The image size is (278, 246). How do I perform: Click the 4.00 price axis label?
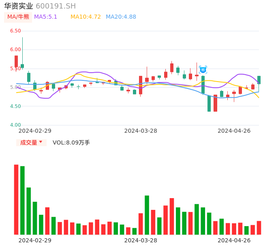click(15, 125)
